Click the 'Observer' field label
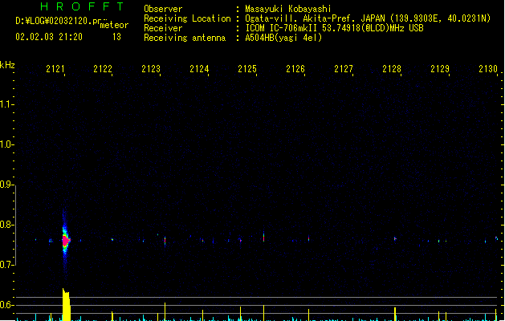 point(163,9)
